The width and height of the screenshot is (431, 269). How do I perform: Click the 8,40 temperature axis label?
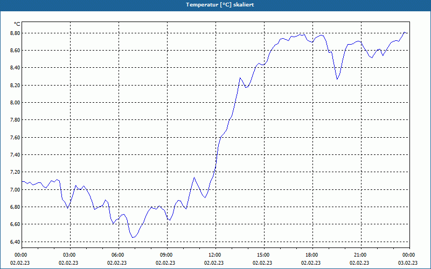[x=15, y=68]
